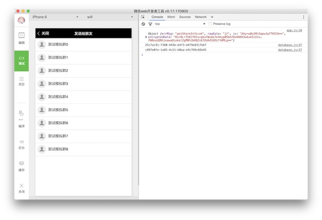The image size is (322, 220).
Task: Click avatar icon of 测试模拟群5
Action: coord(42,110)
